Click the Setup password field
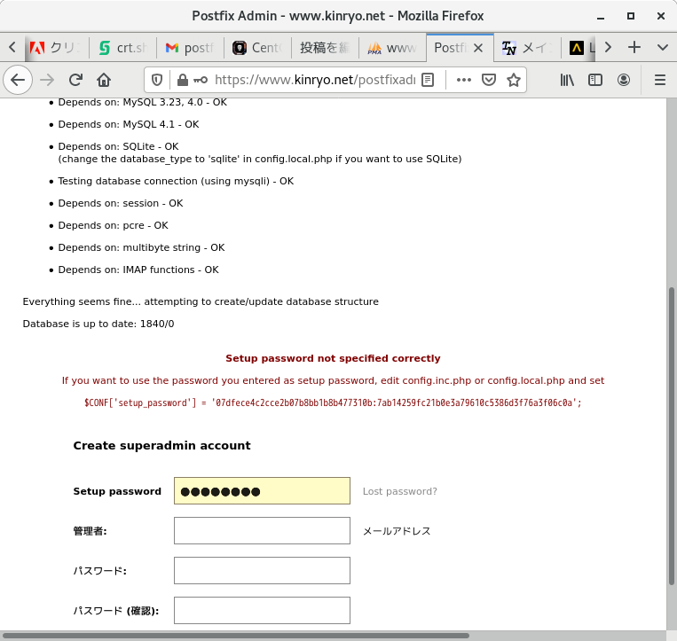 (262, 491)
